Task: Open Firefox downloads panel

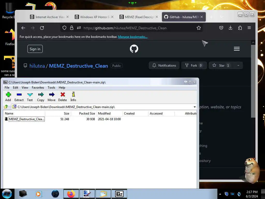Action: point(230,28)
